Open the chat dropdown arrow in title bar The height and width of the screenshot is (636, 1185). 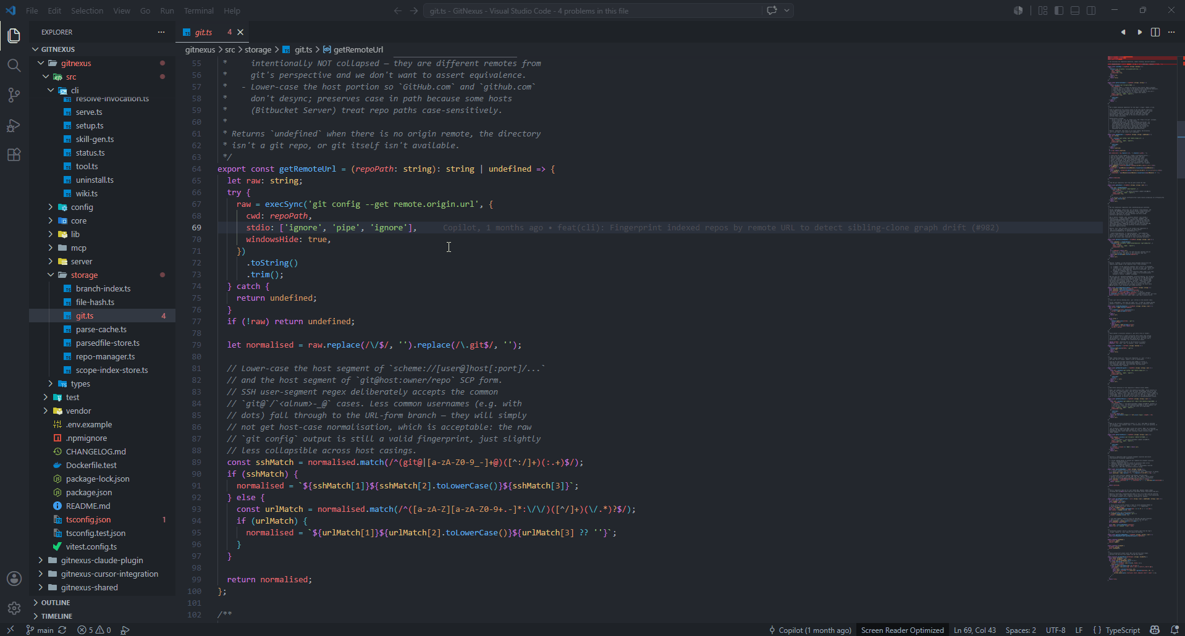coord(786,10)
